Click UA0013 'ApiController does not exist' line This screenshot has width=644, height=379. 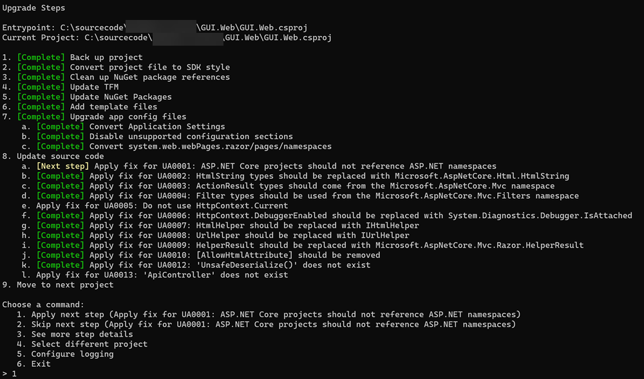(x=155, y=275)
